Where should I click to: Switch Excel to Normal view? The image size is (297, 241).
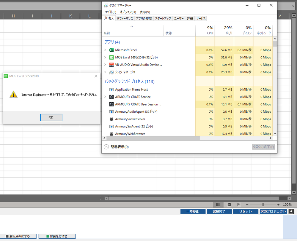point(218,205)
